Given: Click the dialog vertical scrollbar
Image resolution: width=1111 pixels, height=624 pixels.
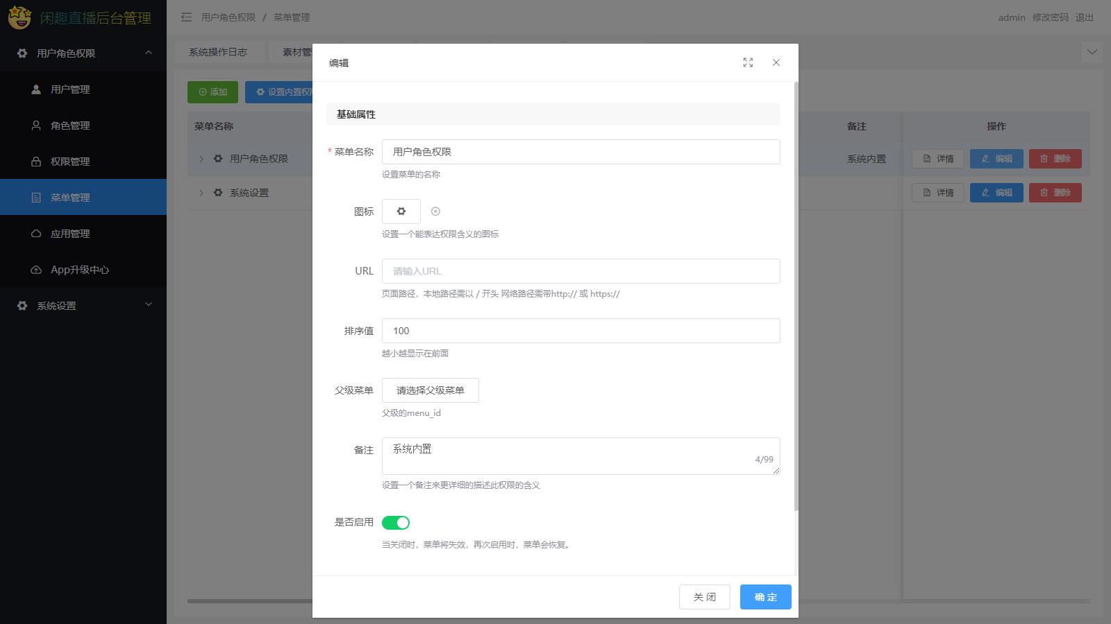Looking at the screenshot, I should [x=796, y=298].
